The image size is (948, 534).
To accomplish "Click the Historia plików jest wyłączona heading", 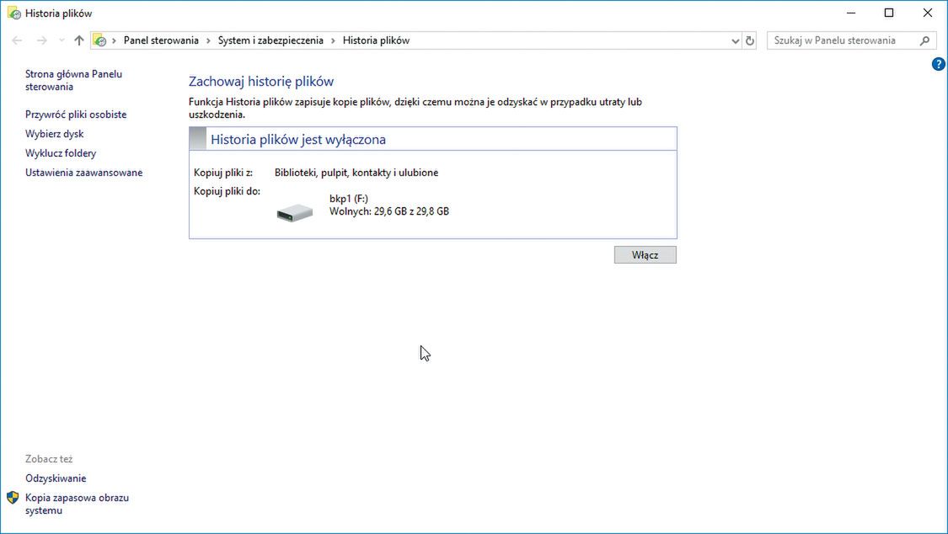I will (298, 140).
